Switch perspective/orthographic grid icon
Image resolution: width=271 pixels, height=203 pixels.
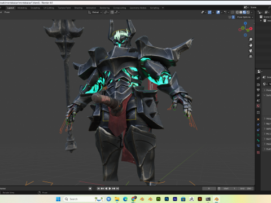[x=251, y=56]
